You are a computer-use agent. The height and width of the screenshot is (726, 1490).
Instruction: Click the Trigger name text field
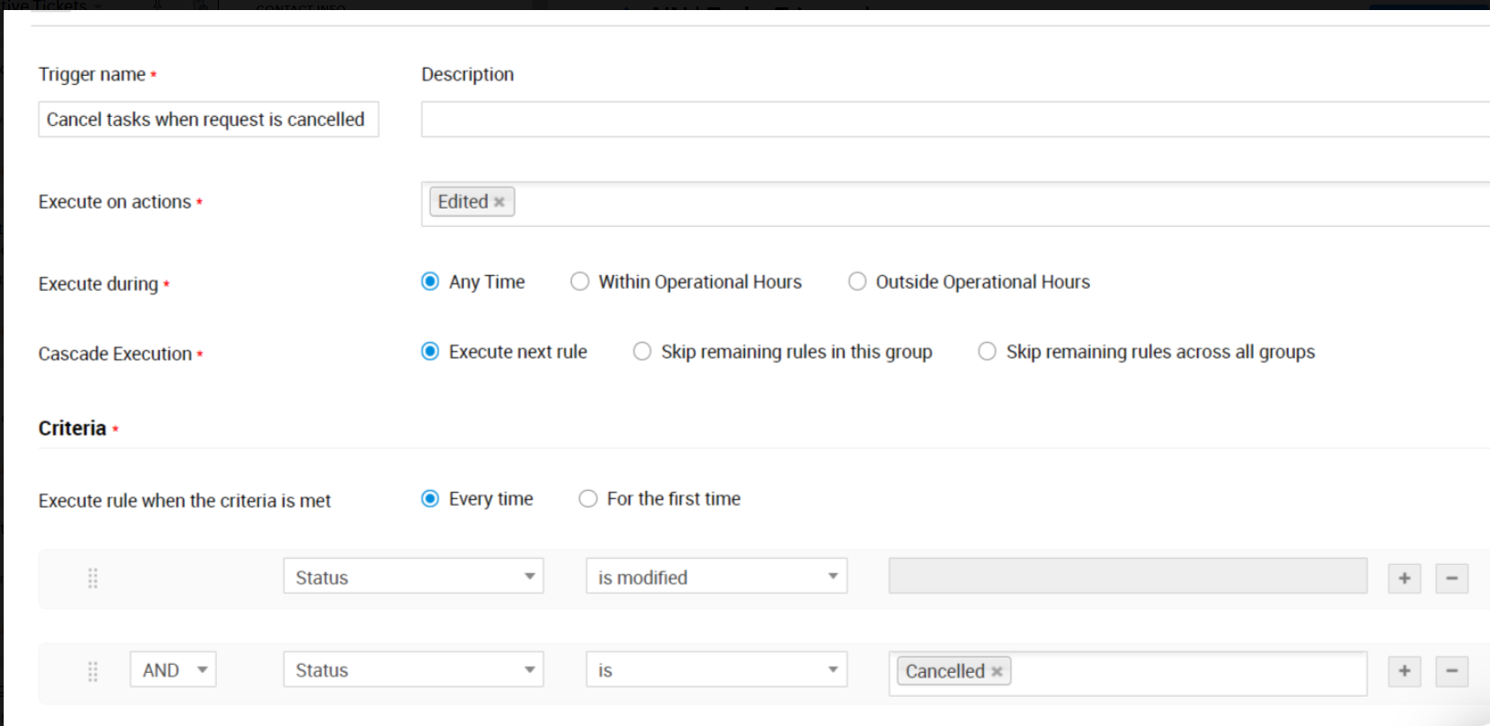208,120
